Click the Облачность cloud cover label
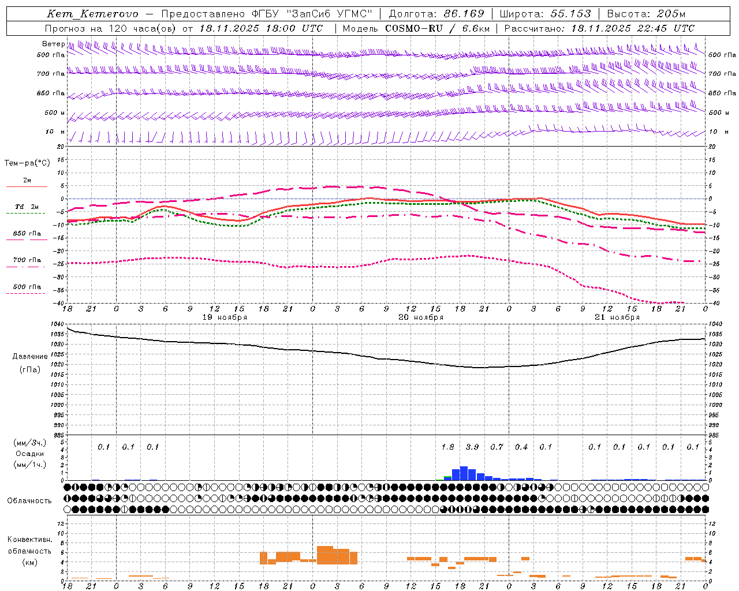The height and width of the screenshot is (591, 739). 29,501
